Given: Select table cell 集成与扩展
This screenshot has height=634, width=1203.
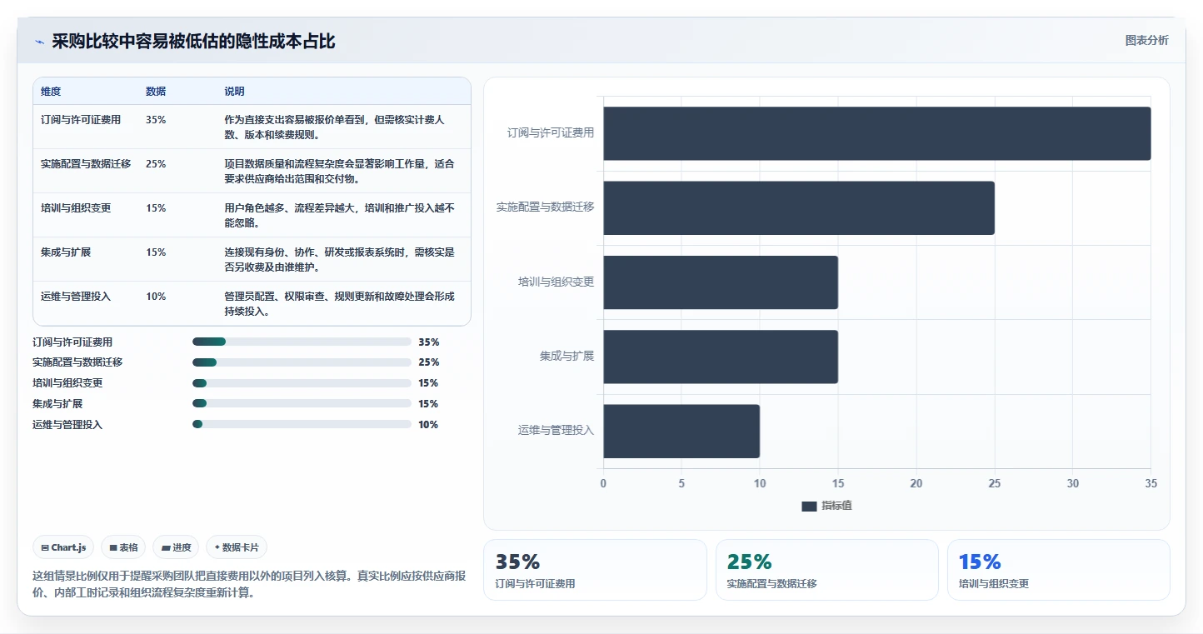Looking at the screenshot, I should coord(66,252).
